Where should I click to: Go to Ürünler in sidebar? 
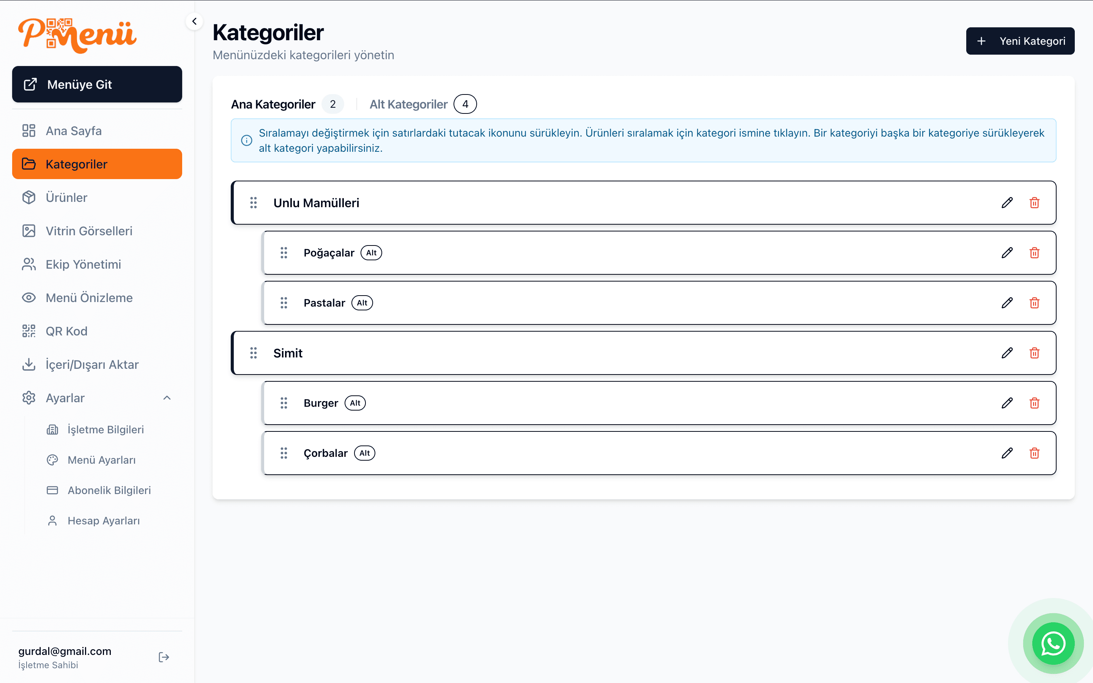pyautogui.click(x=66, y=197)
